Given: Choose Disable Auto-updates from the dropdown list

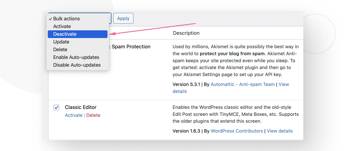Looking at the screenshot, I should [x=77, y=65].
